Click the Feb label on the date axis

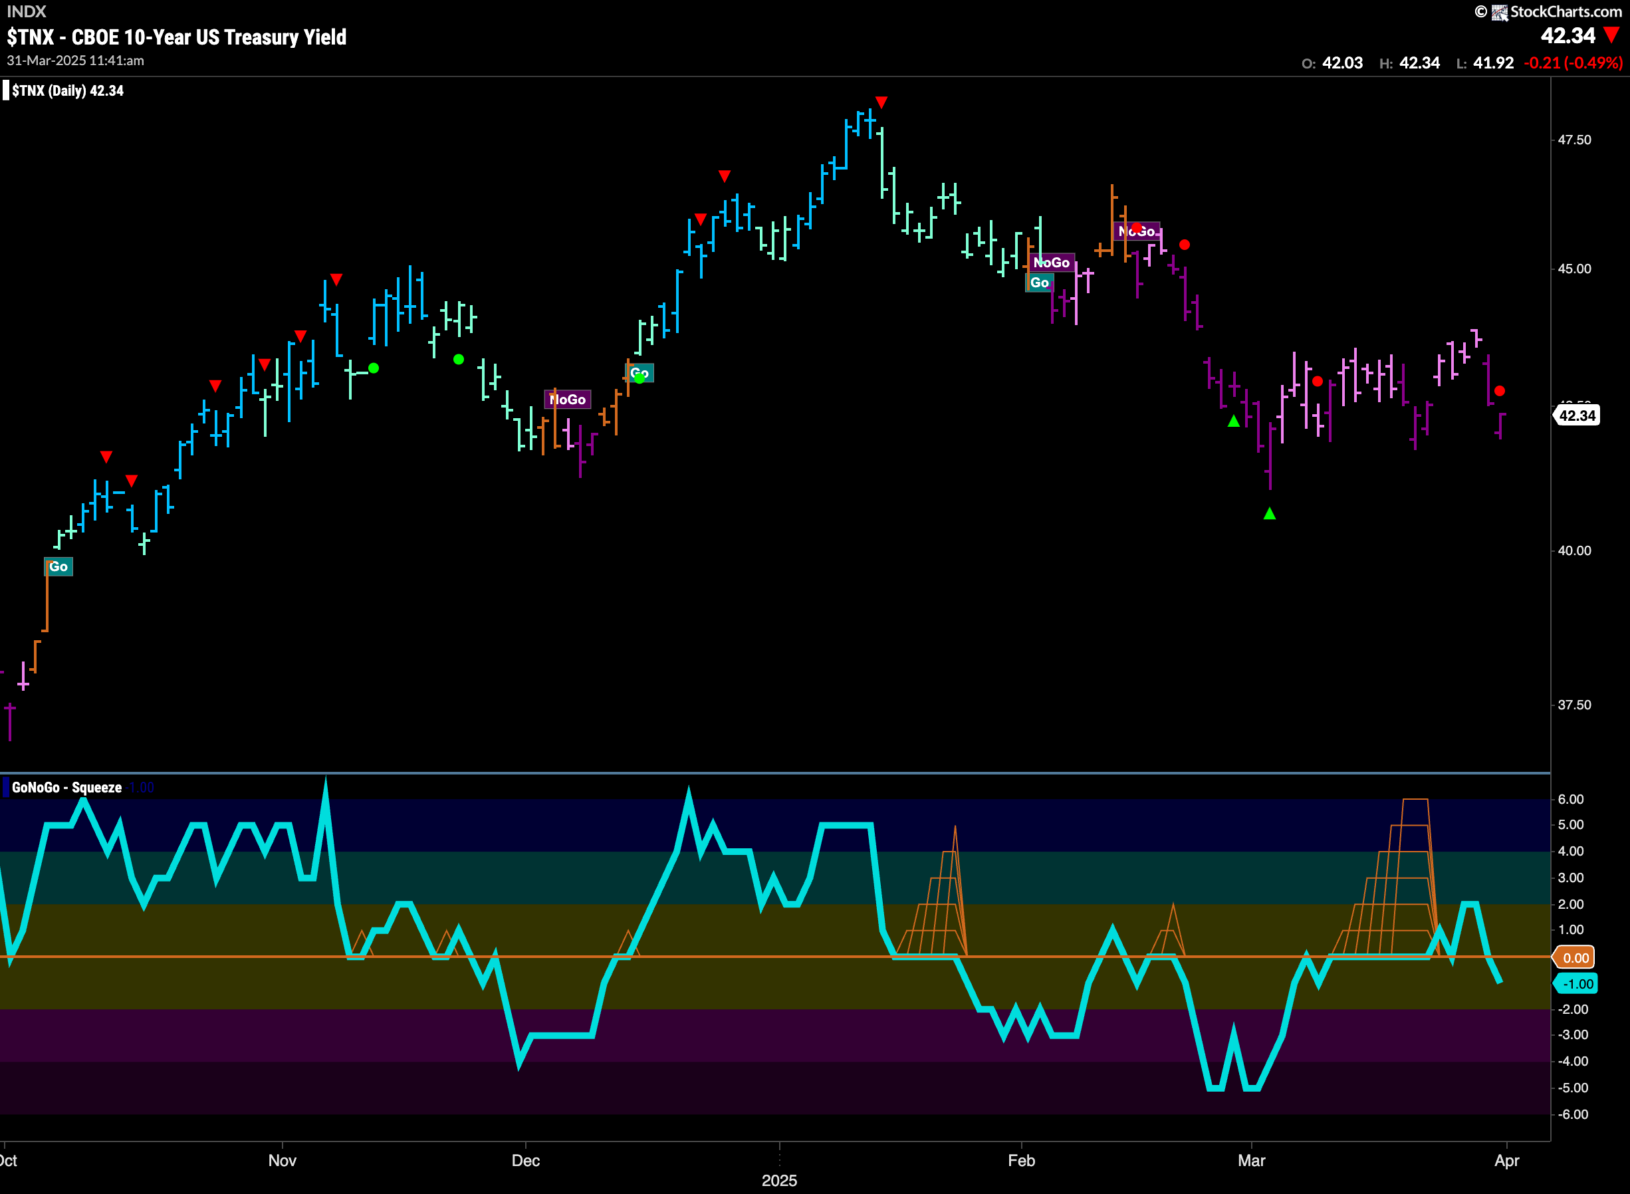1021,1160
